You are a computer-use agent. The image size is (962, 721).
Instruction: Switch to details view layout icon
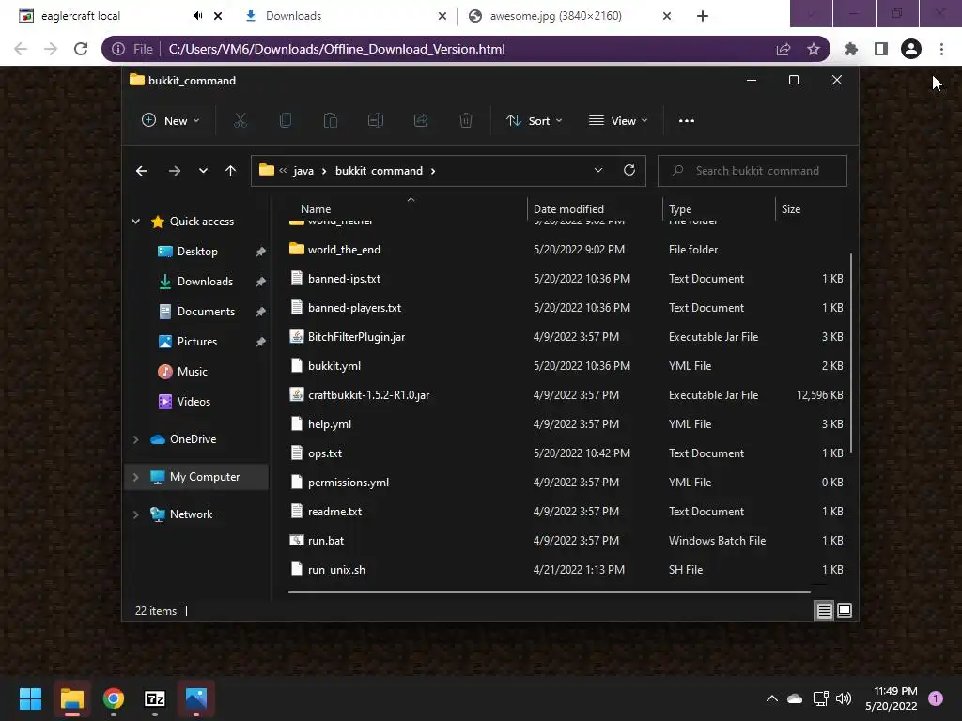click(x=824, y=610)
